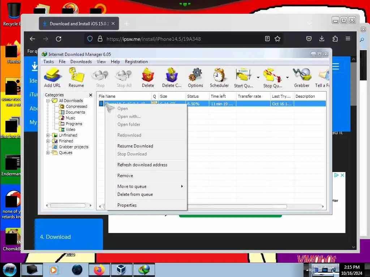The width and height of the screenshot is (370, 277).
Task: Select the Music category
Action: pos(70,118)
